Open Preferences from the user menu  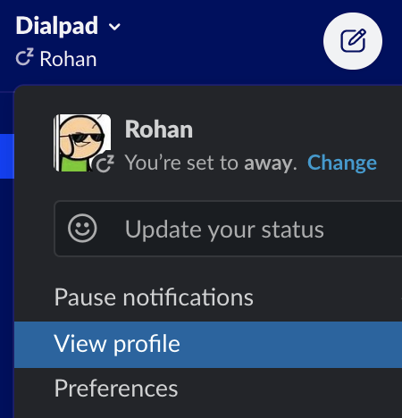(x=208, y=389)
